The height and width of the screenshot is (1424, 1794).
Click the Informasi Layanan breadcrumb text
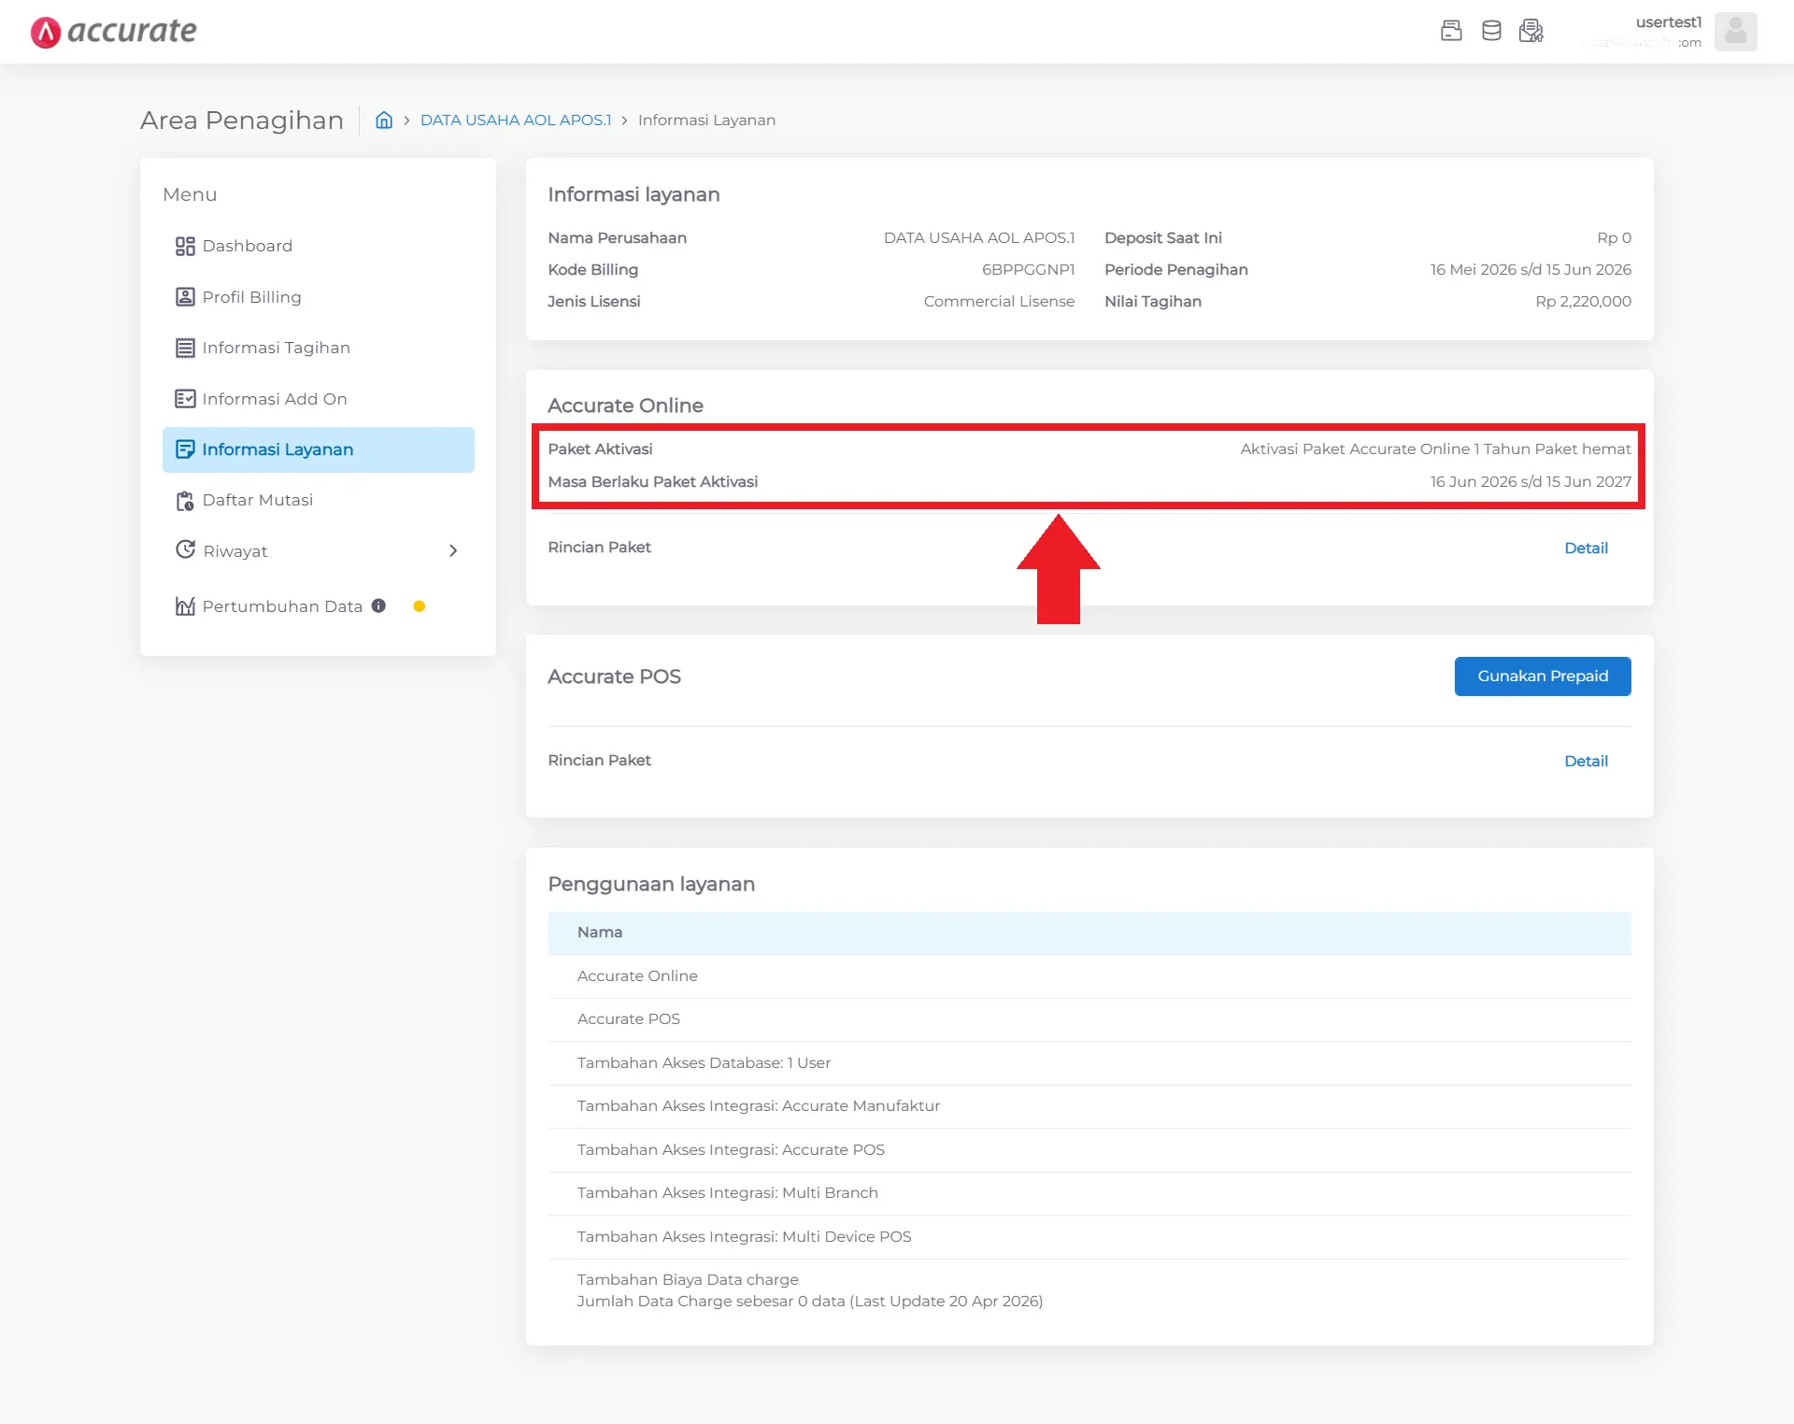706,120
